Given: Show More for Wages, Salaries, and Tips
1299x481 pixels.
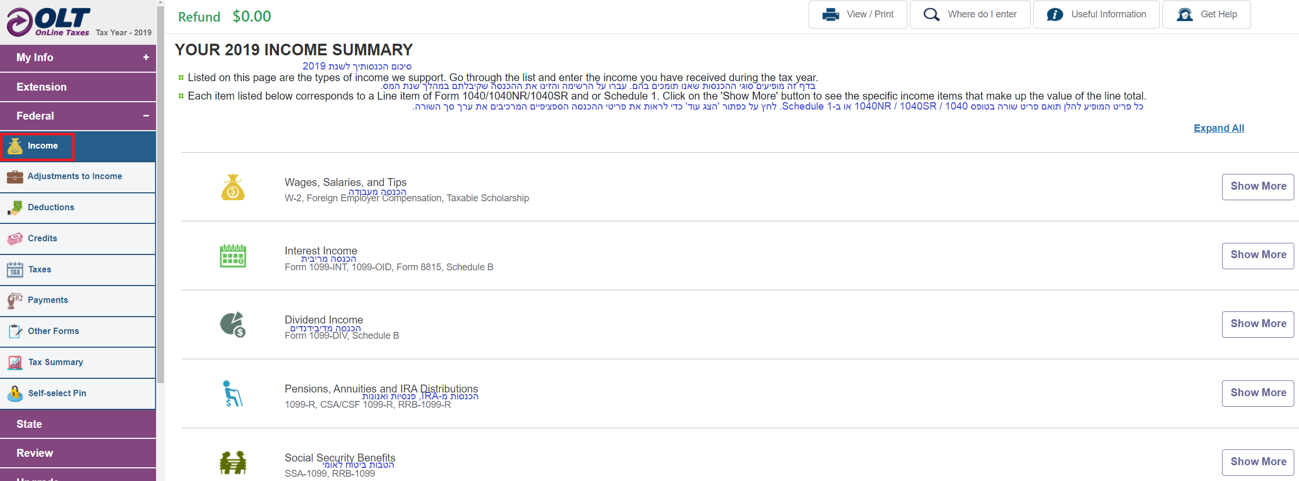Looking at the screenshot, I should [1258, 186].
